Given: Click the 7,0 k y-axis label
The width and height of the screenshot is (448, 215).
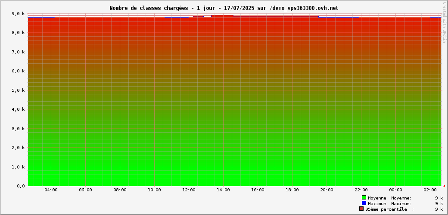Looking at the screenshot, I should pyautogui.click(x=18, y=52).
